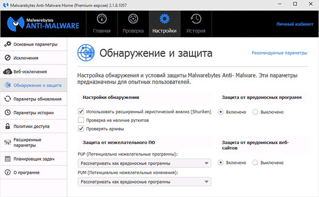
Task: Click the gears icon beside Основные параметры
Action: coord(8,44)
